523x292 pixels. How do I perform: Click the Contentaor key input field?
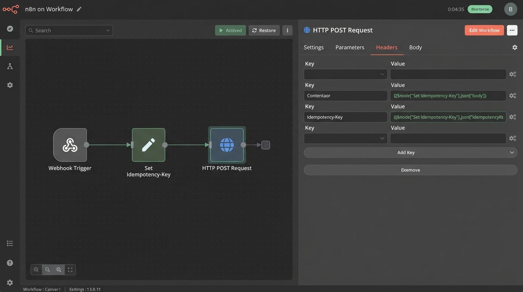345,96
